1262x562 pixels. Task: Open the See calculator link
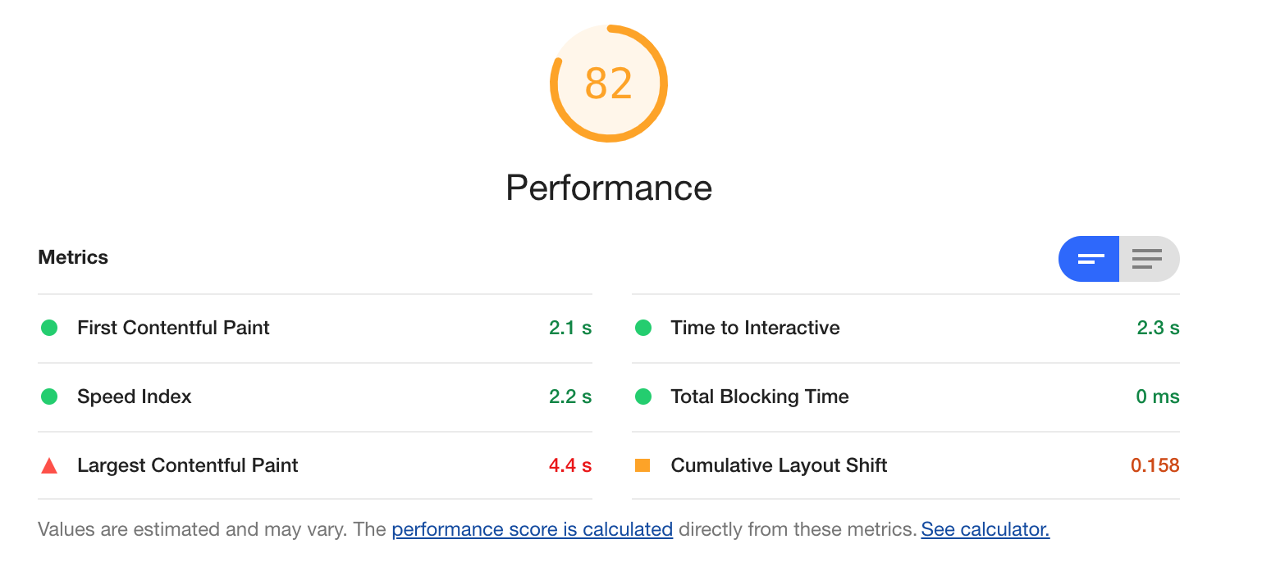985,529
